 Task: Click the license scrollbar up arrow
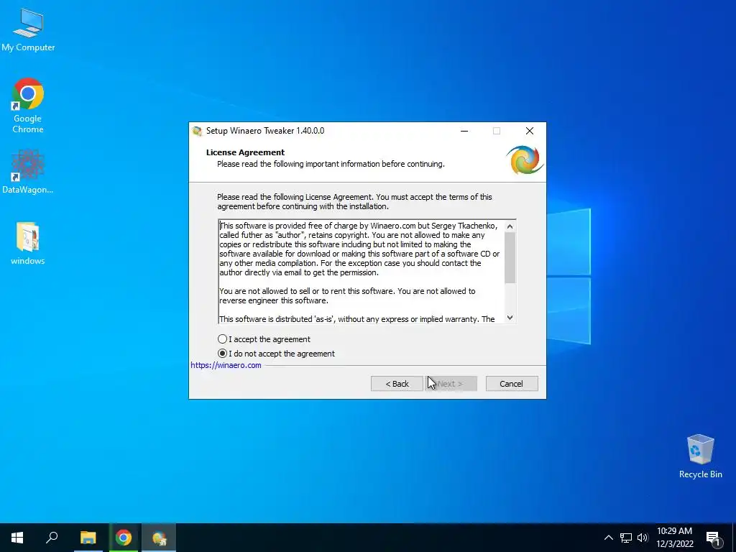(x=510, y=226)
